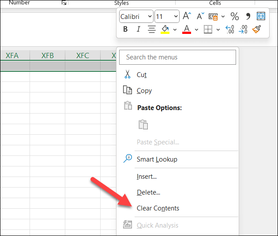Select Copy in the context menu
278x236 pixels.
click(x=144, y=91)
